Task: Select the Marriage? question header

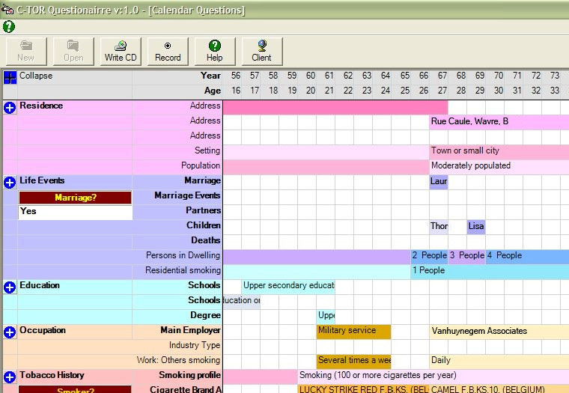Action: 75,198
